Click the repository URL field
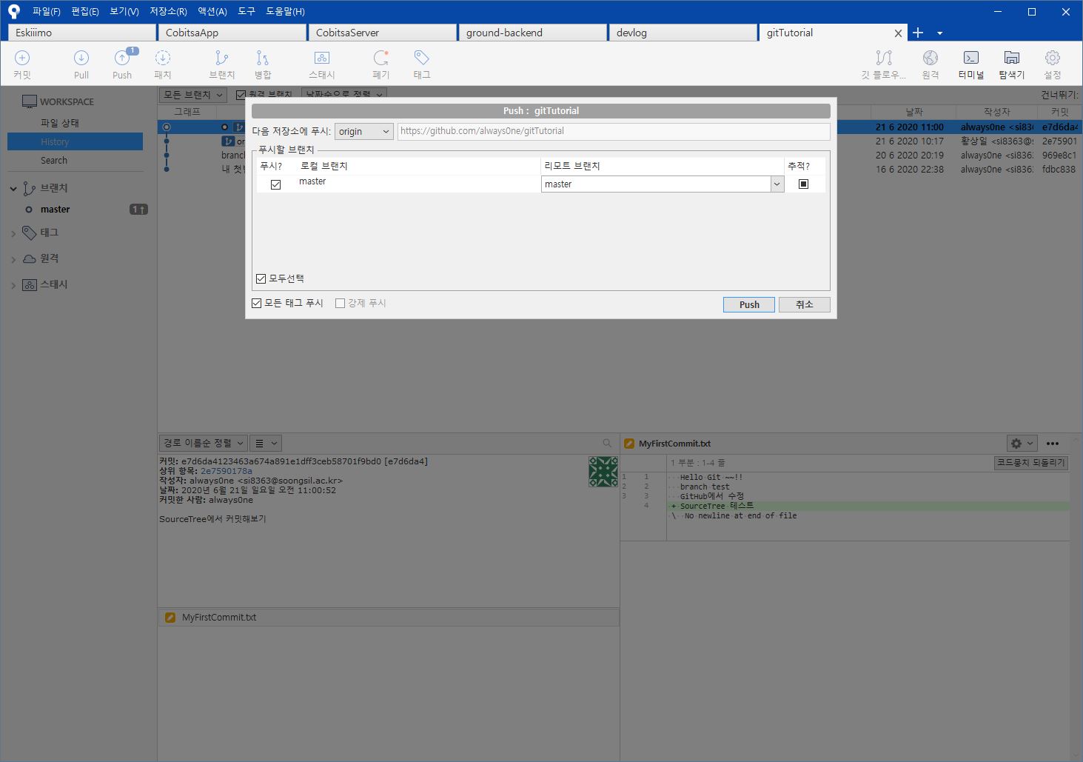Image resolution: width=1083 pixels, height=762 pixels. (614, 131)
